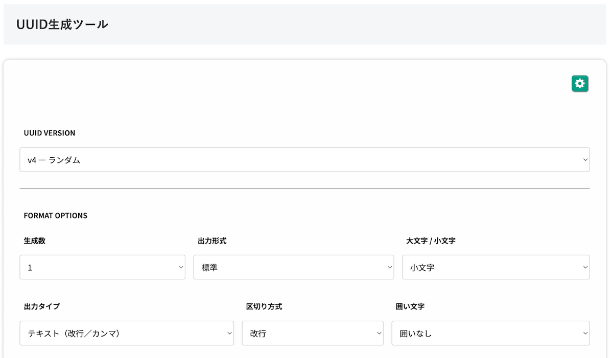613x358 pixels.
Task: Expand the 出力形式 dropdown showing 標準
Action: pyautogui.click(x=294, y=267)
